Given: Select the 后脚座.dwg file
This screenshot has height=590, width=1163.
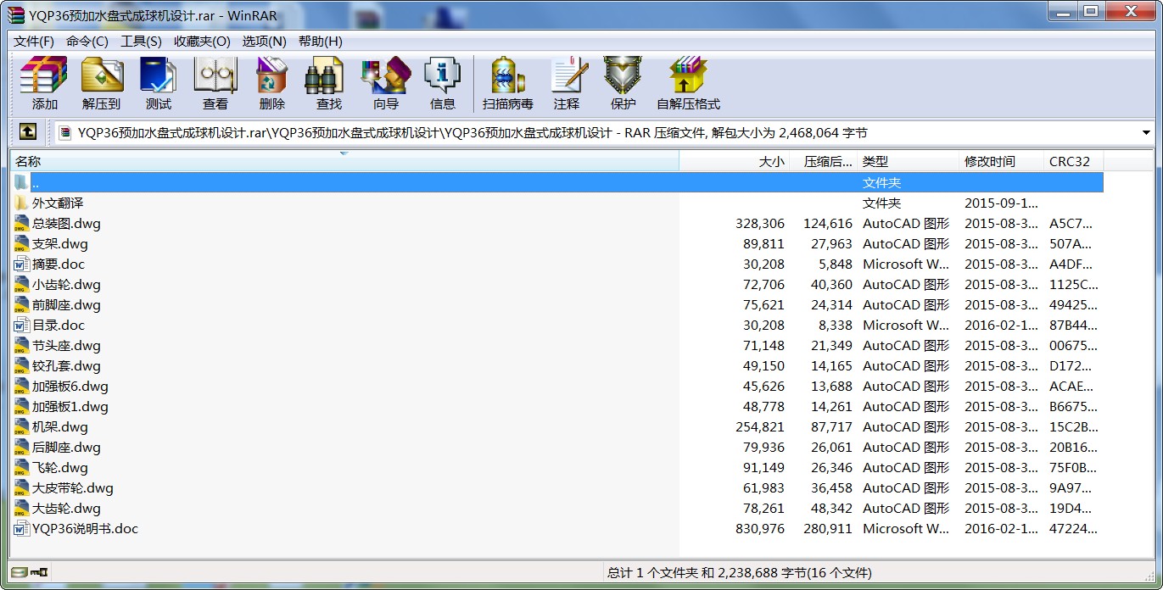Looking at the screenshot, I should [x=66, y=448].
